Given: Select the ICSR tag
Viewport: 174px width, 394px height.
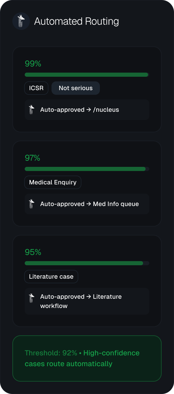Looking at the screenshot, I should click(36, 88).
